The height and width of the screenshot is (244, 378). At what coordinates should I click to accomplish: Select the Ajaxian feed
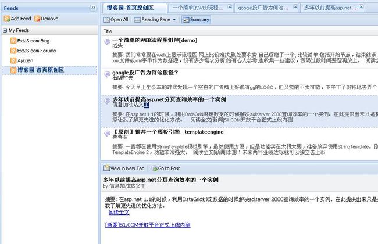tap(26, 60)
